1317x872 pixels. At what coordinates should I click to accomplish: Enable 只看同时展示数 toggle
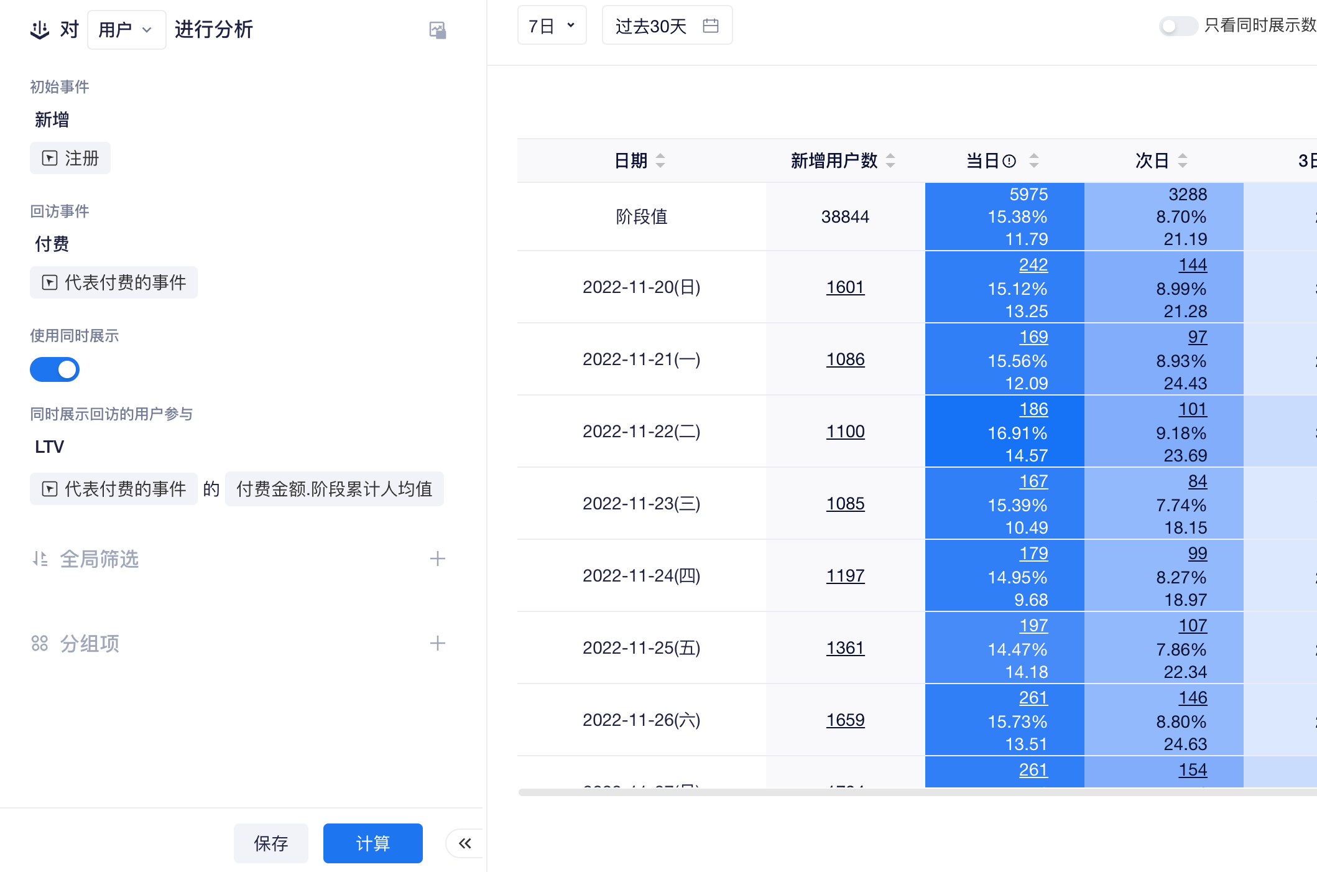click(x=1178, y=26)
